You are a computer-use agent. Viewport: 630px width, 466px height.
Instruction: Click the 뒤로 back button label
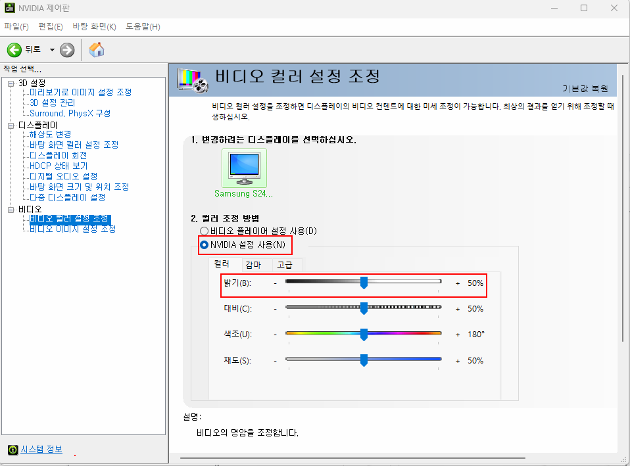click(33, 49)
